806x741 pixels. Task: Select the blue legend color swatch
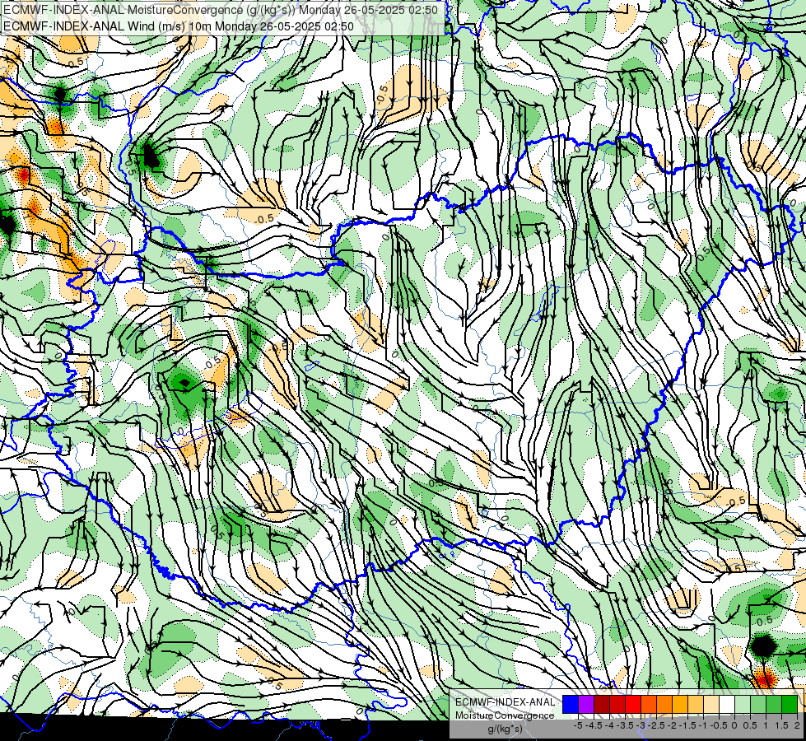coord(571,704)
